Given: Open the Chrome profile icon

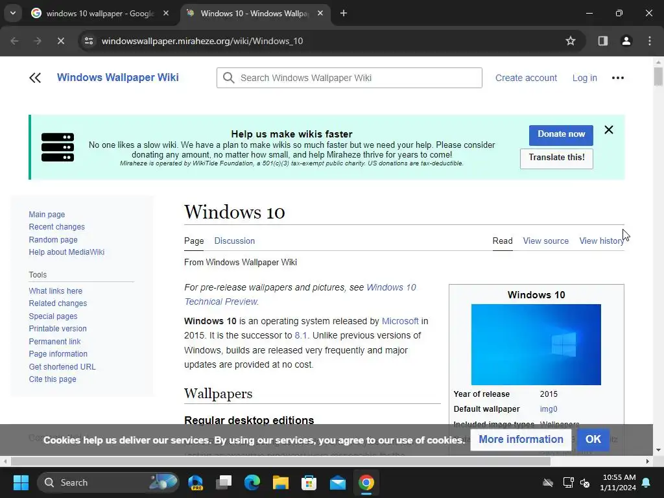Looking at the screenshot, I should pos(626,41).
